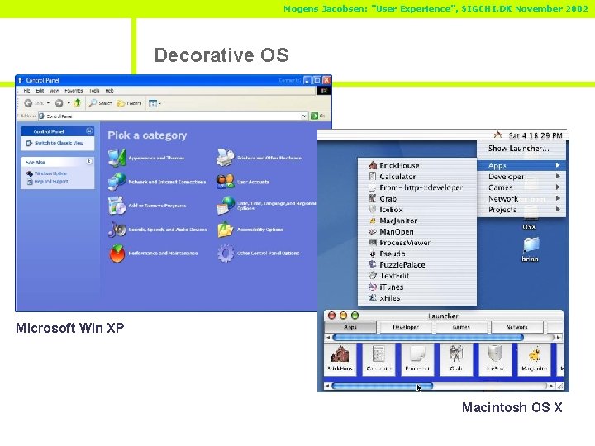Select iTunes from Apps submenu
This screenshot has height=446, width=595.
pyautogui.click(x=417, y=287)
